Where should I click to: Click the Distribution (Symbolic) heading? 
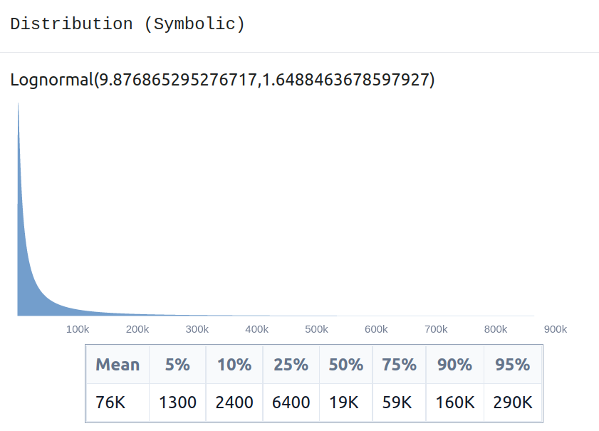127,24
